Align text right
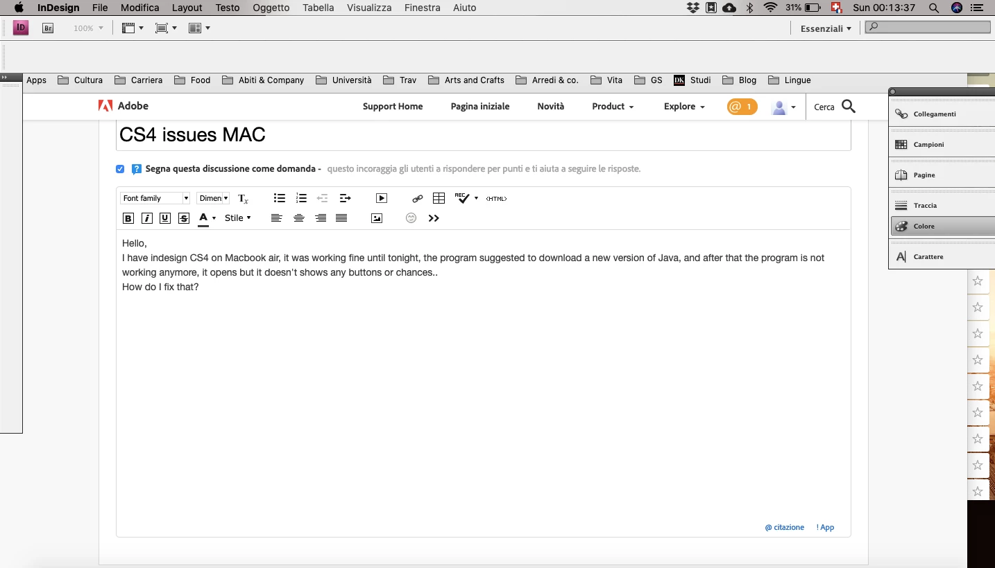The width and height of the screenshot is (995, 568). pos(321,218)
